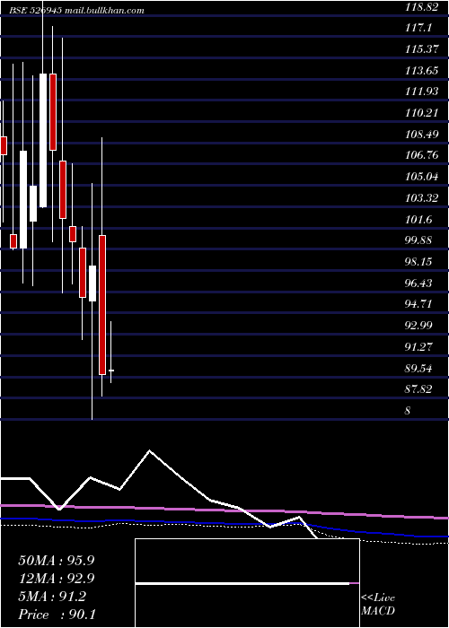
Task: Click the 92.99 price axis label
Action: (418, 325)
